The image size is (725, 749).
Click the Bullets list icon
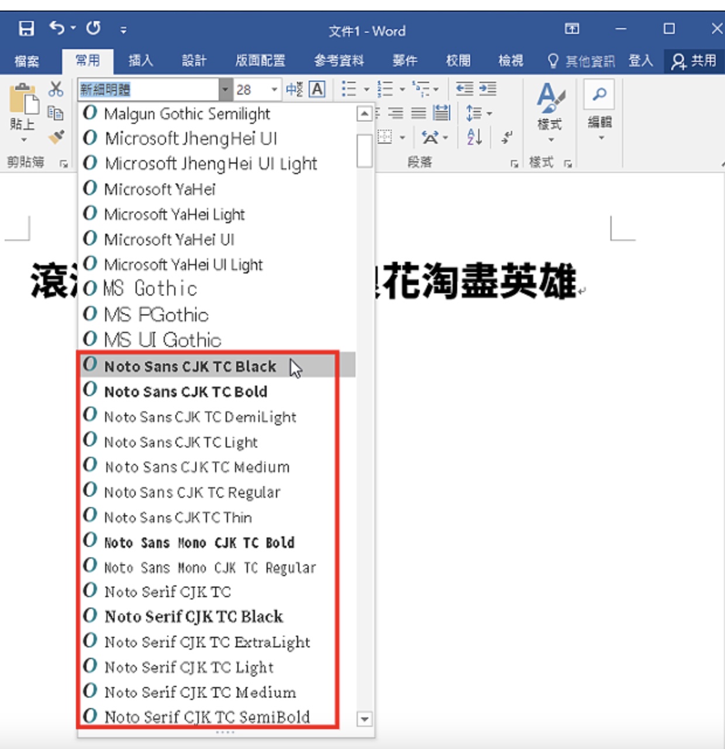tap(349, 89)
